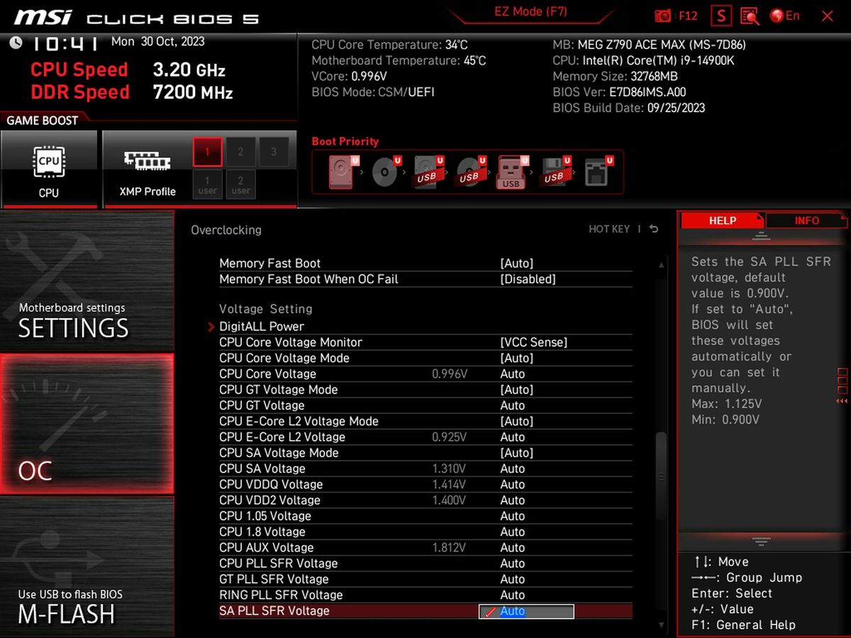Change language via the En globe icon
The width and height of the screenshot is (851, 638).
[x=785, y=16]
